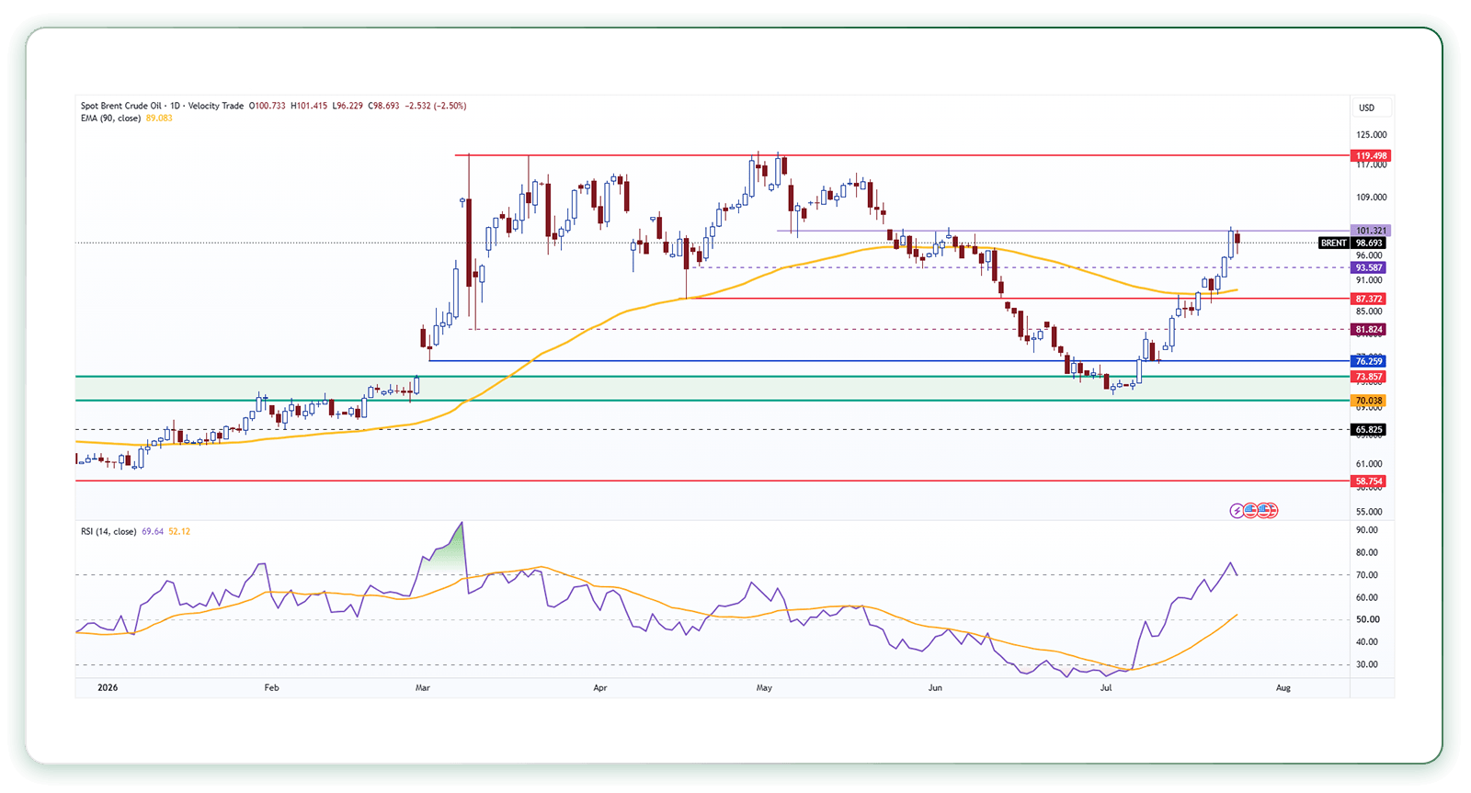Viewport: 1471px width, 793px height.
Task: Open the rightmost US flag economic event
Action: click(x=1270, y=511)
